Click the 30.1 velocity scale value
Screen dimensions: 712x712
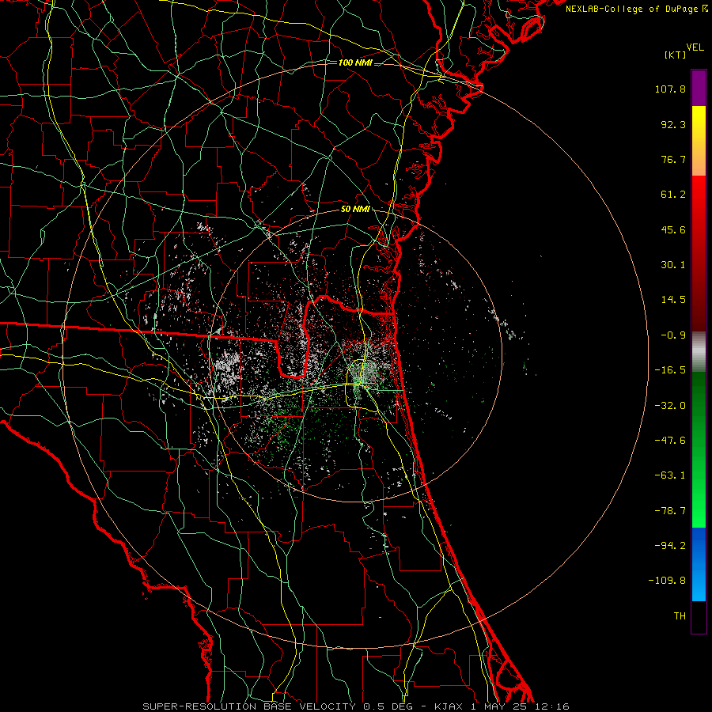coord(673,265)
